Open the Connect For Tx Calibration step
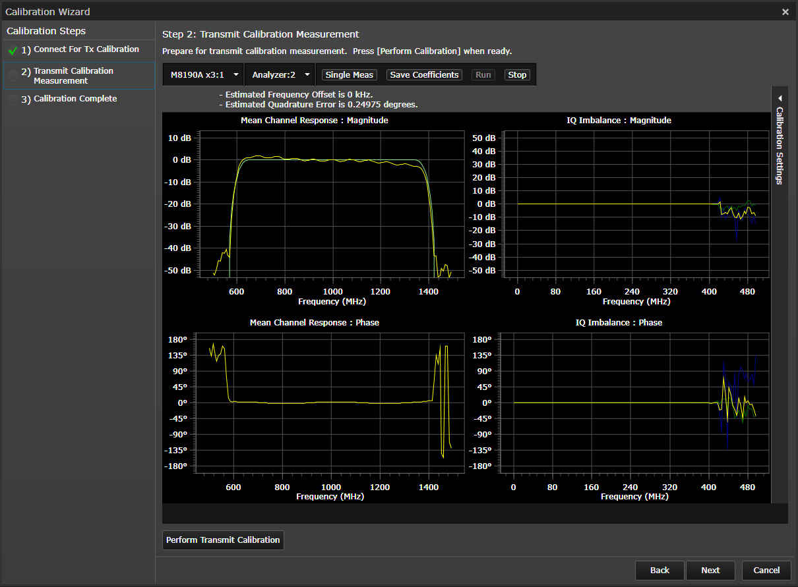 click(86, 49)
